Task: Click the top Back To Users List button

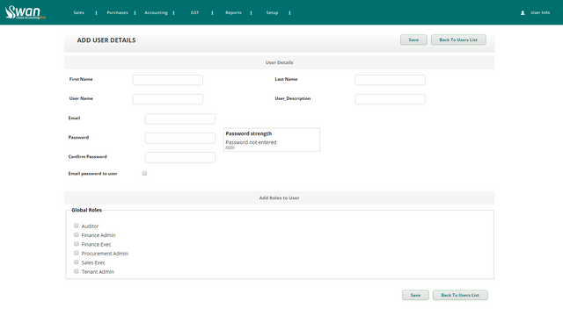Action: click(x=458, y=39)
